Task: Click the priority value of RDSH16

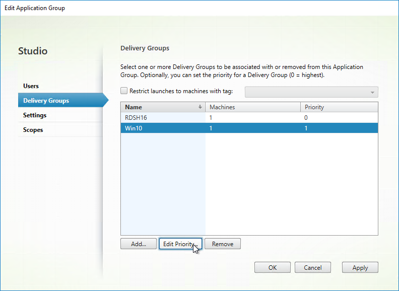Action: click(x=306, y=117)
